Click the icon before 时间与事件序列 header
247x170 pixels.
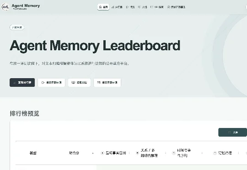click(174, 153)
